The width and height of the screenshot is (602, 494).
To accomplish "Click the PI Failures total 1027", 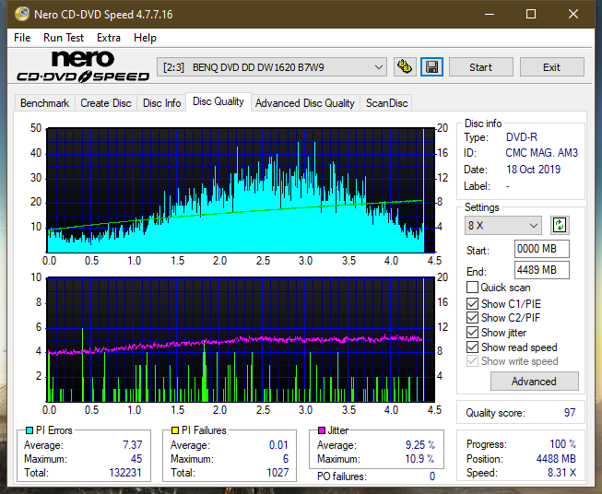I will click(x=277, y=472).
